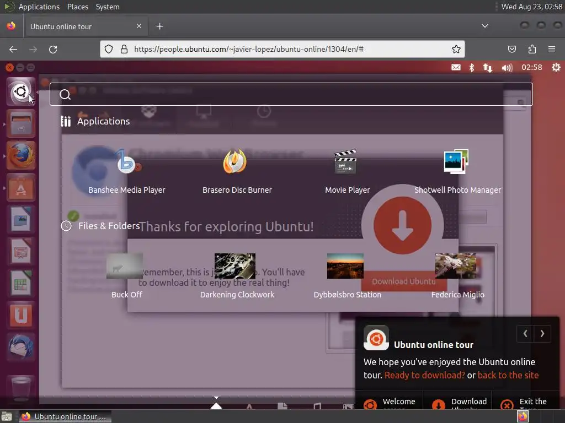This screenshot has width=565, height=423.
Task: Launch Banshee Media Player
Action: 127,171
